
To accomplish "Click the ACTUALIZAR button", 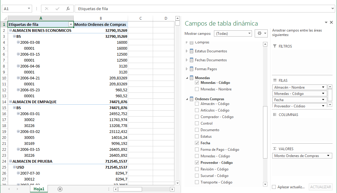I will click(321, 187).
